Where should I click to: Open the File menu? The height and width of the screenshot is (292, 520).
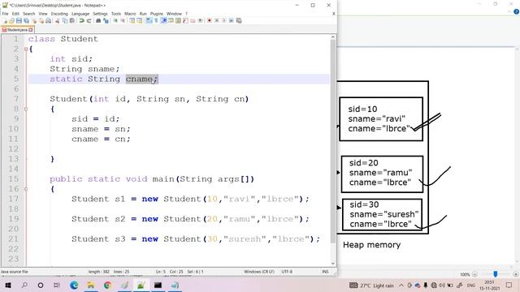tap(5, 14)
